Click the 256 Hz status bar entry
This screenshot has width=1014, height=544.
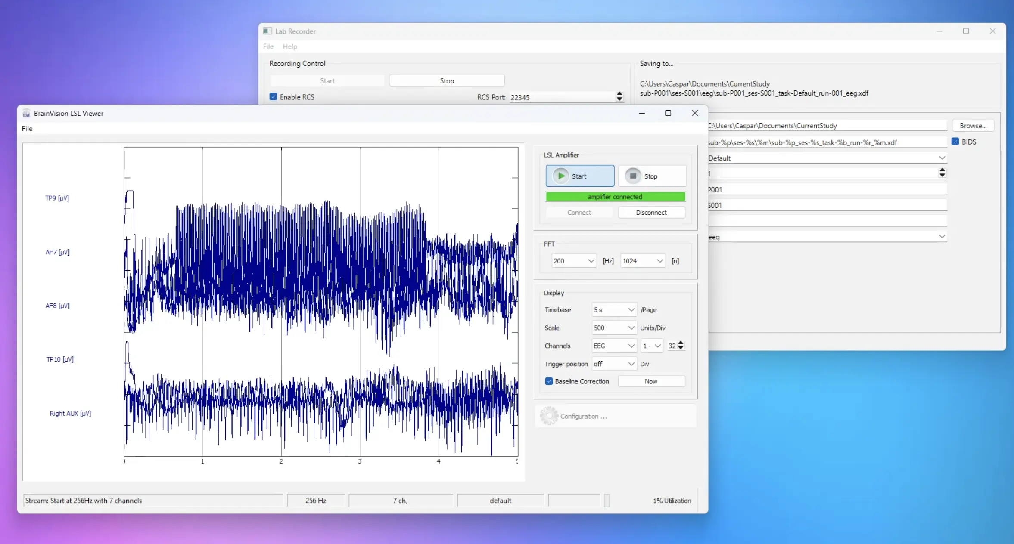coord(316,501)
